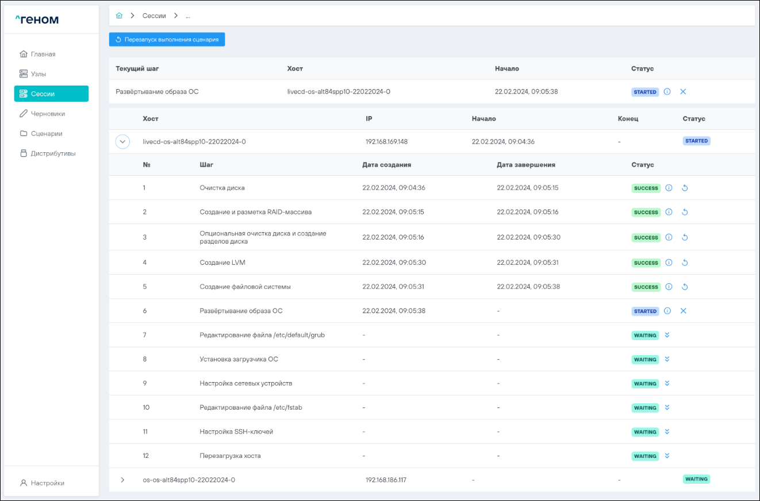Open info icon in current step summary
This screenshot has height=501, width=760.
pyautogui.click(x=667, y=91)
